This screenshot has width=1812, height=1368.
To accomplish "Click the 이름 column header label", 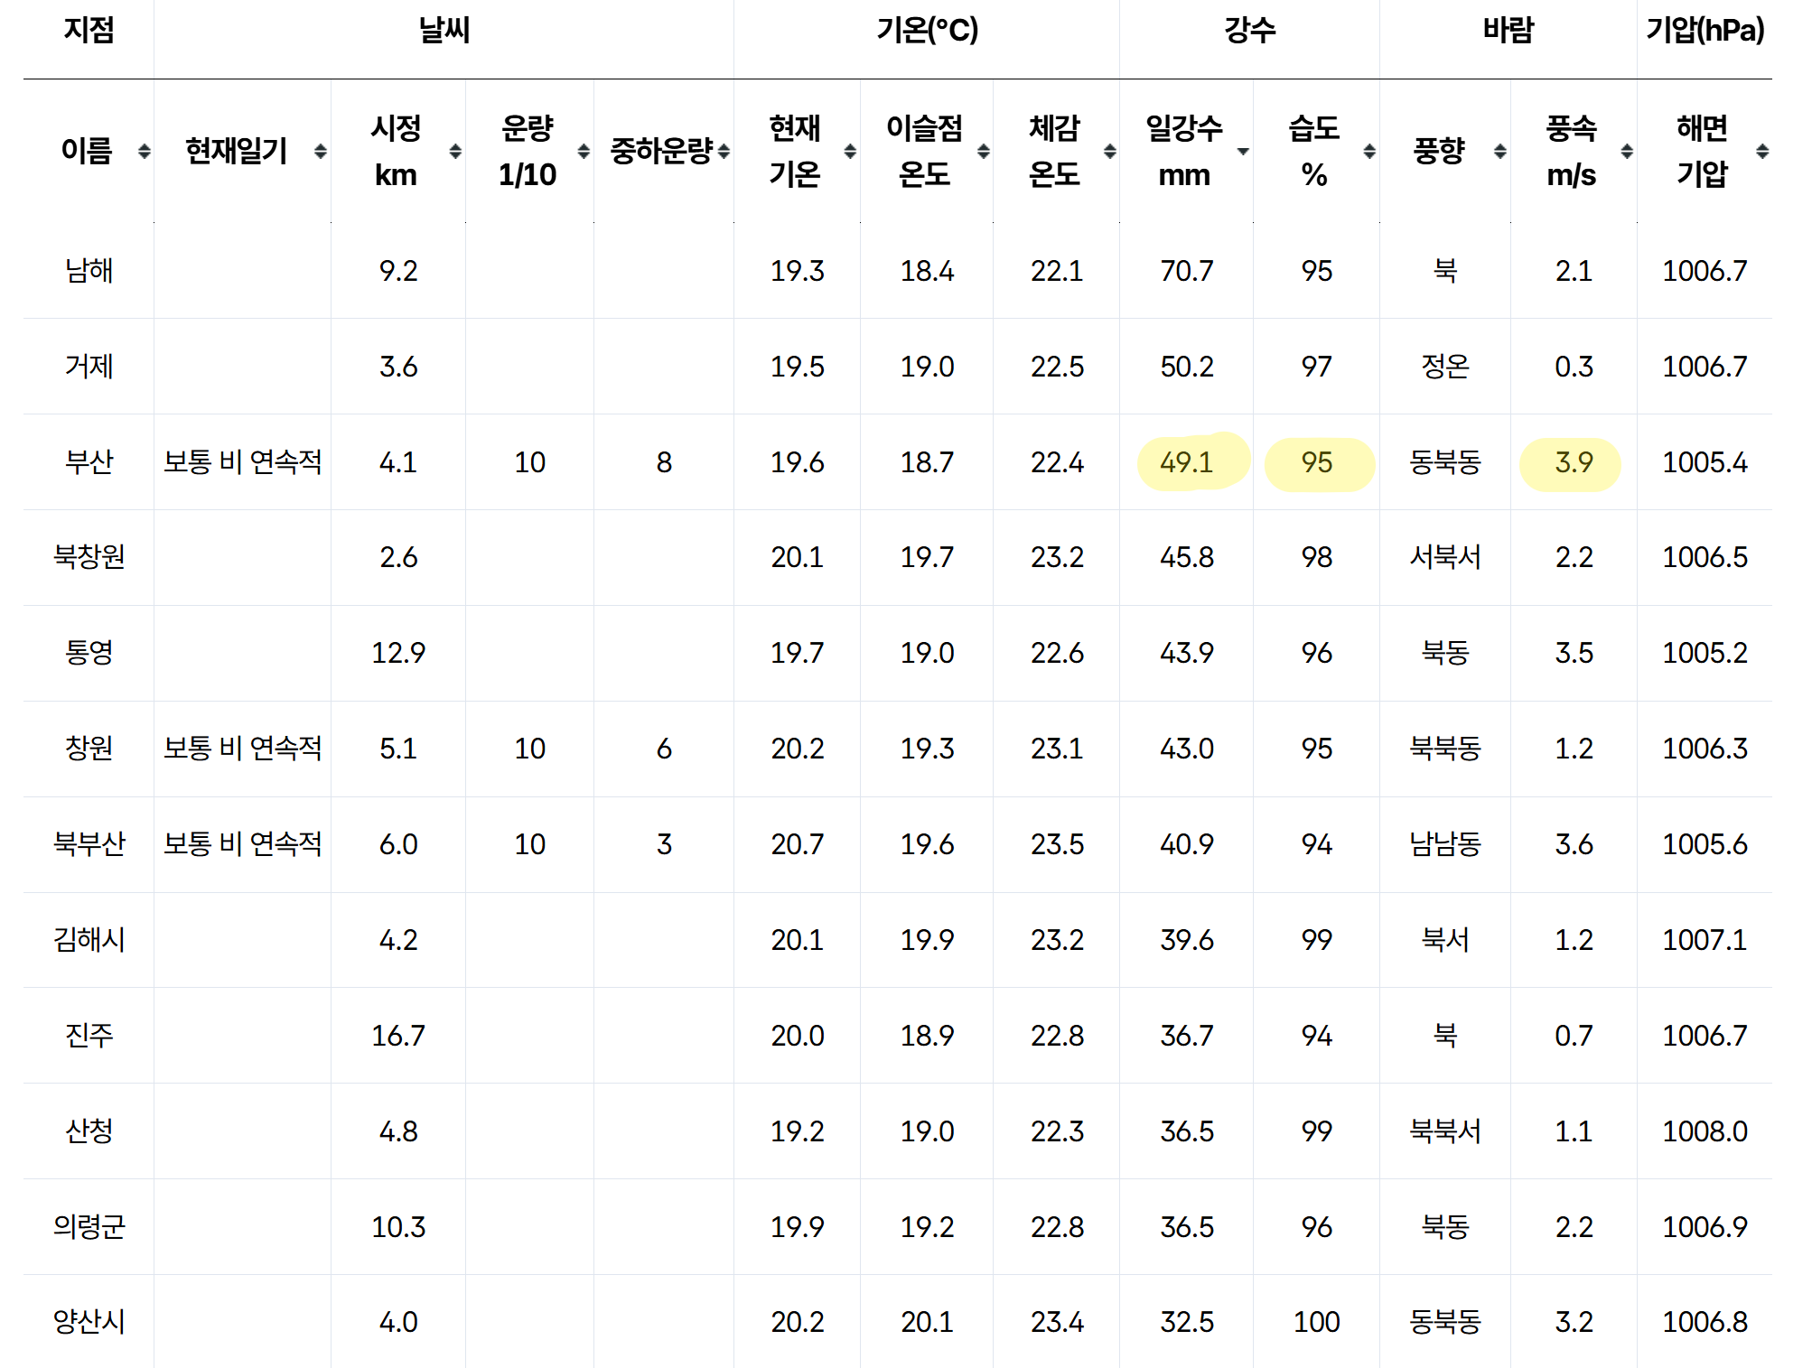I will click(x=87, y=151).
